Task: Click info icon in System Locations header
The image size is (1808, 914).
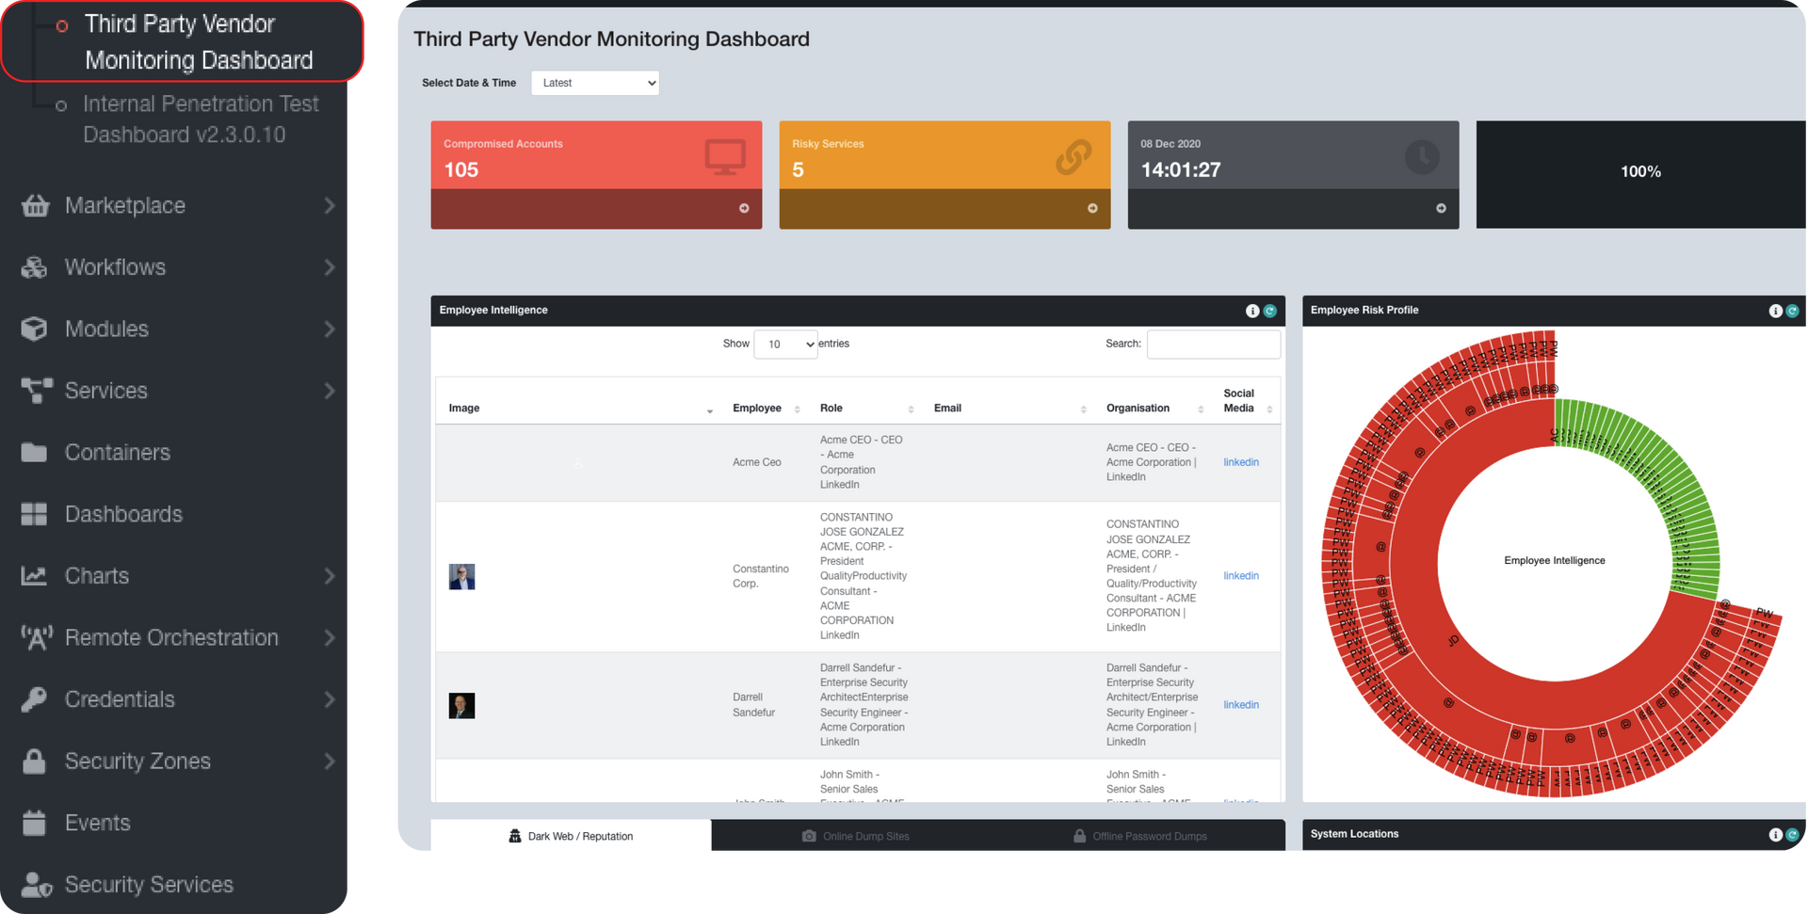Action: coord(1775,835)
